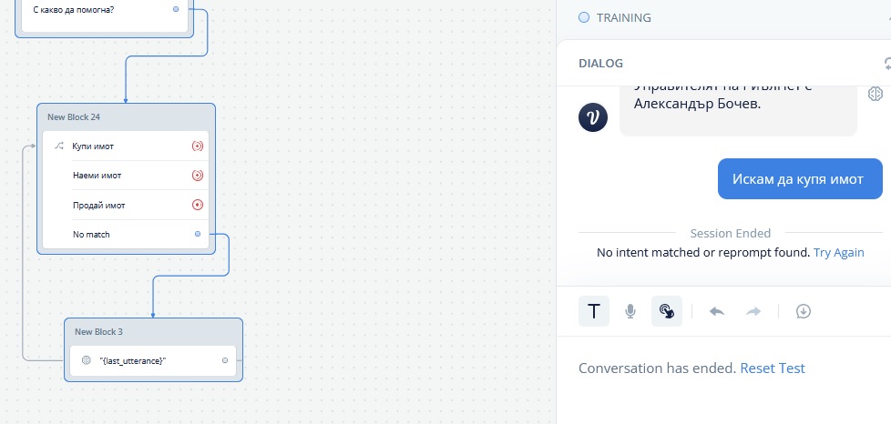891x424 pixels.
Task: Select the New Block 24 header
Action: pos(126,117)
